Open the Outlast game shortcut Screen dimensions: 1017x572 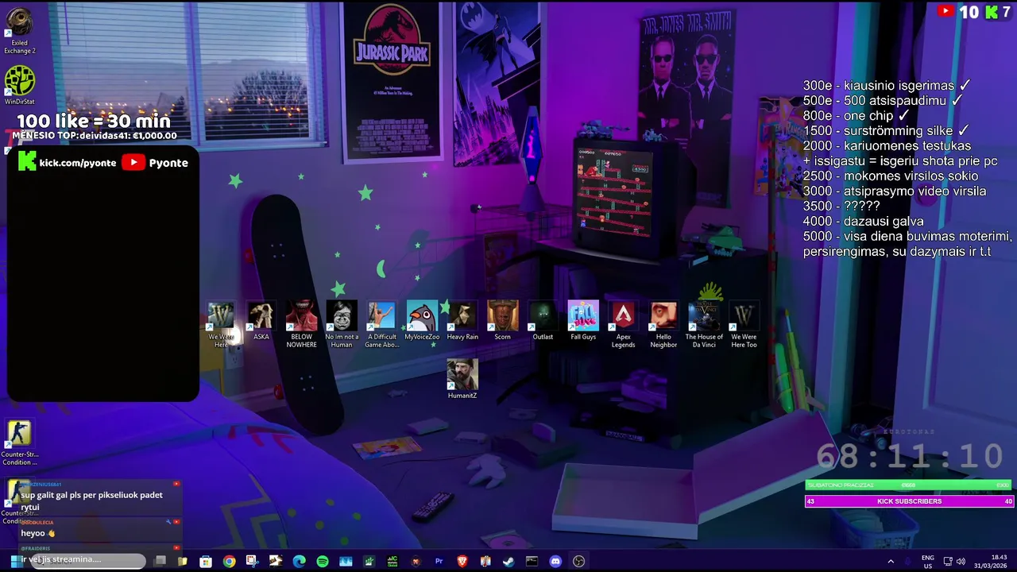[x=543, y=321]
